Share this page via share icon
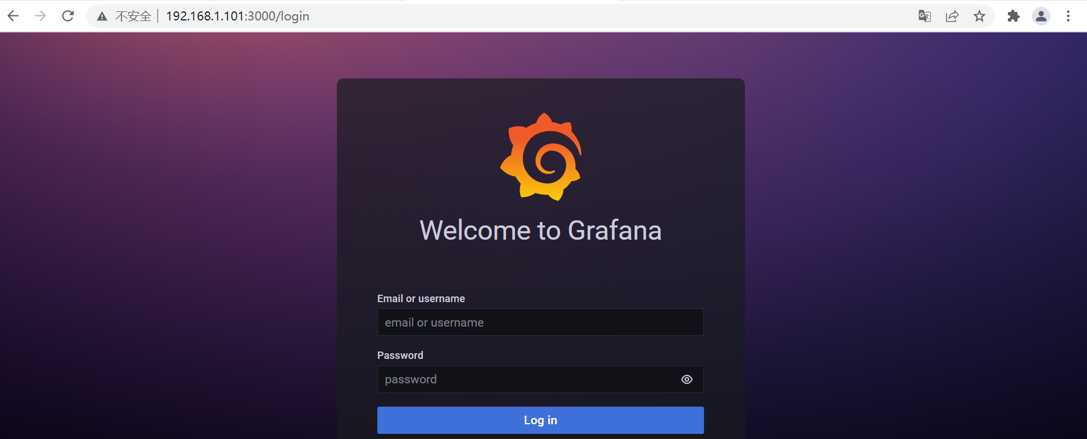The image size is (1087, 439). pyautogui.click(x=952, y=16)
